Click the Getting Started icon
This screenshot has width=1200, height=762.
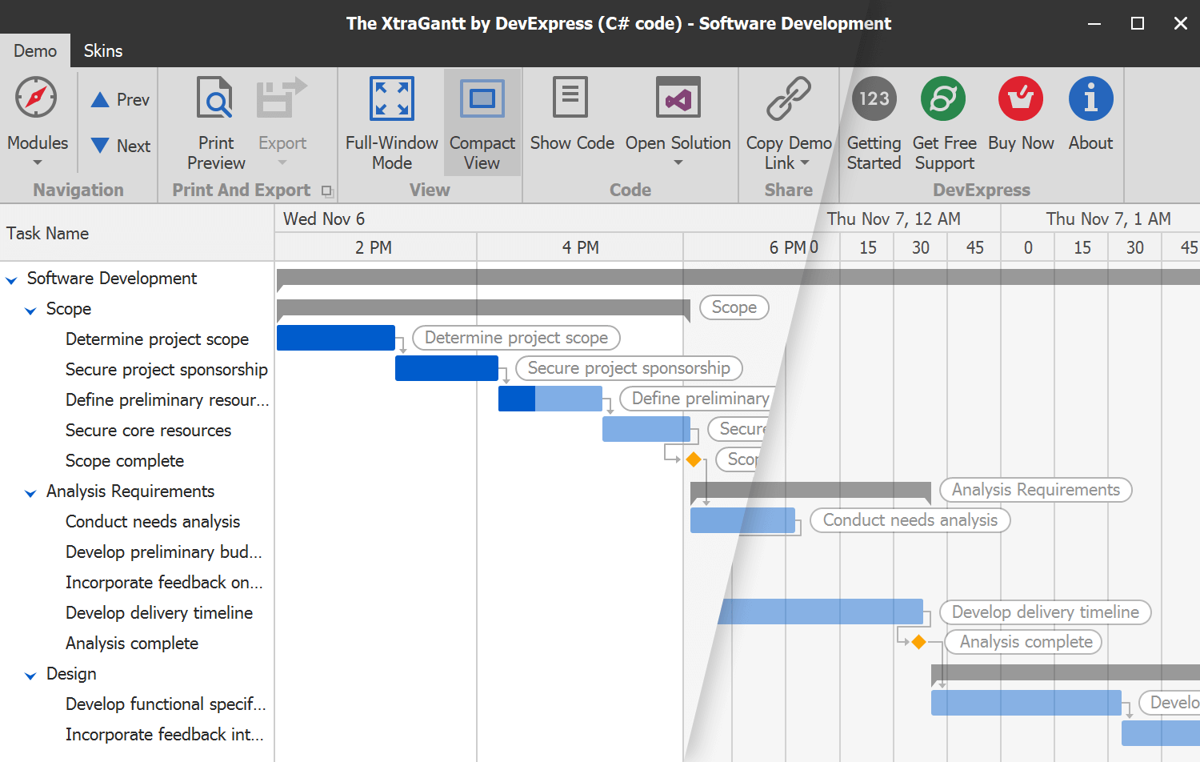click(873, 98)
